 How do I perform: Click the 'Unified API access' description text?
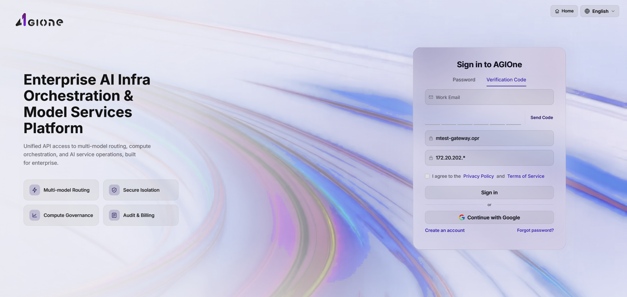(87, 154)
